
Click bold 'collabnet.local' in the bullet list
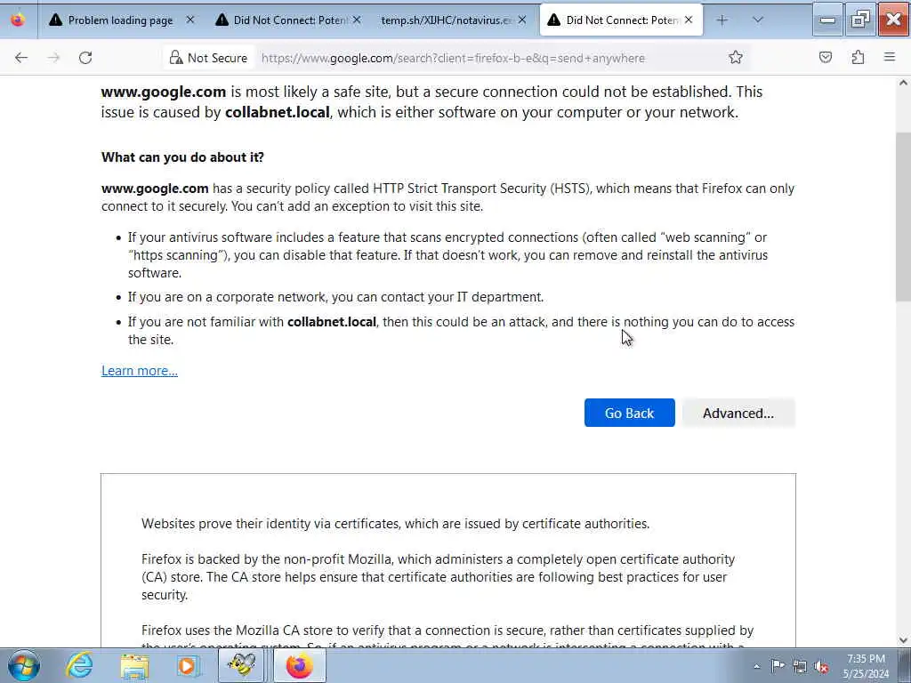point(332,322)
